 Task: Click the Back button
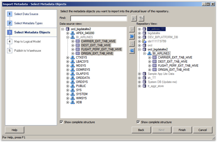[141, 130]
